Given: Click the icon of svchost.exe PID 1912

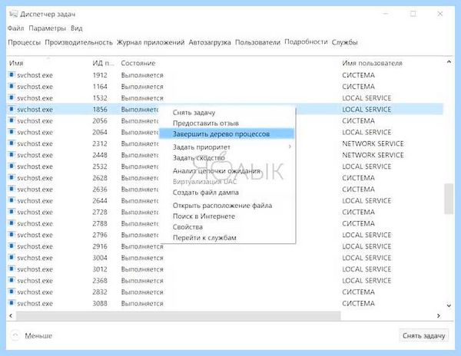Looking at the screenshot, I should tap(12, 75).
